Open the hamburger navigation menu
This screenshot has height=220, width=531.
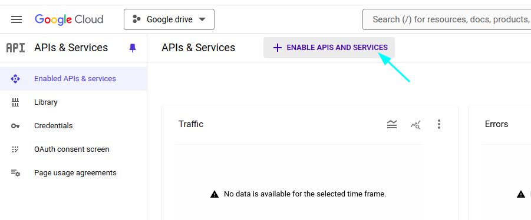(x=17, y=19)
